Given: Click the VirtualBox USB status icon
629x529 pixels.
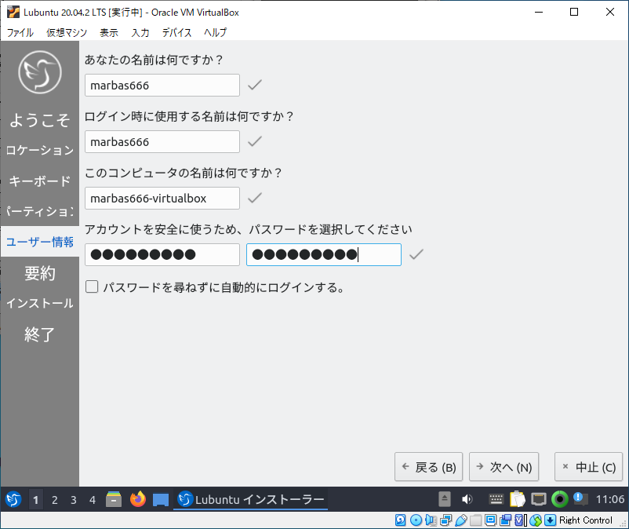Looking at the screenshot, I should pos(461,520).
